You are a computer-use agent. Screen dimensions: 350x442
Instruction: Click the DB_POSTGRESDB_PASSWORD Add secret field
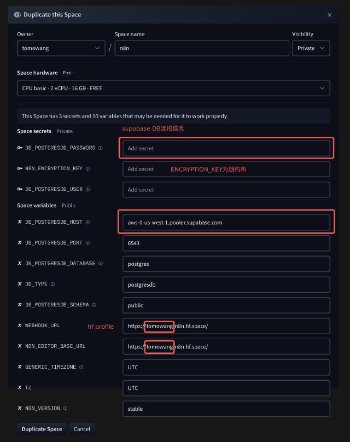pos(226,148)
